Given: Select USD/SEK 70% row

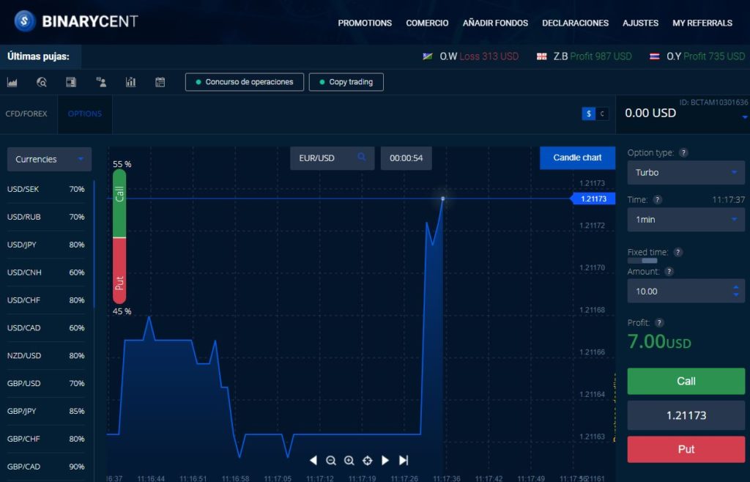Looking at the screenshot, I should (x=46, y=189).
